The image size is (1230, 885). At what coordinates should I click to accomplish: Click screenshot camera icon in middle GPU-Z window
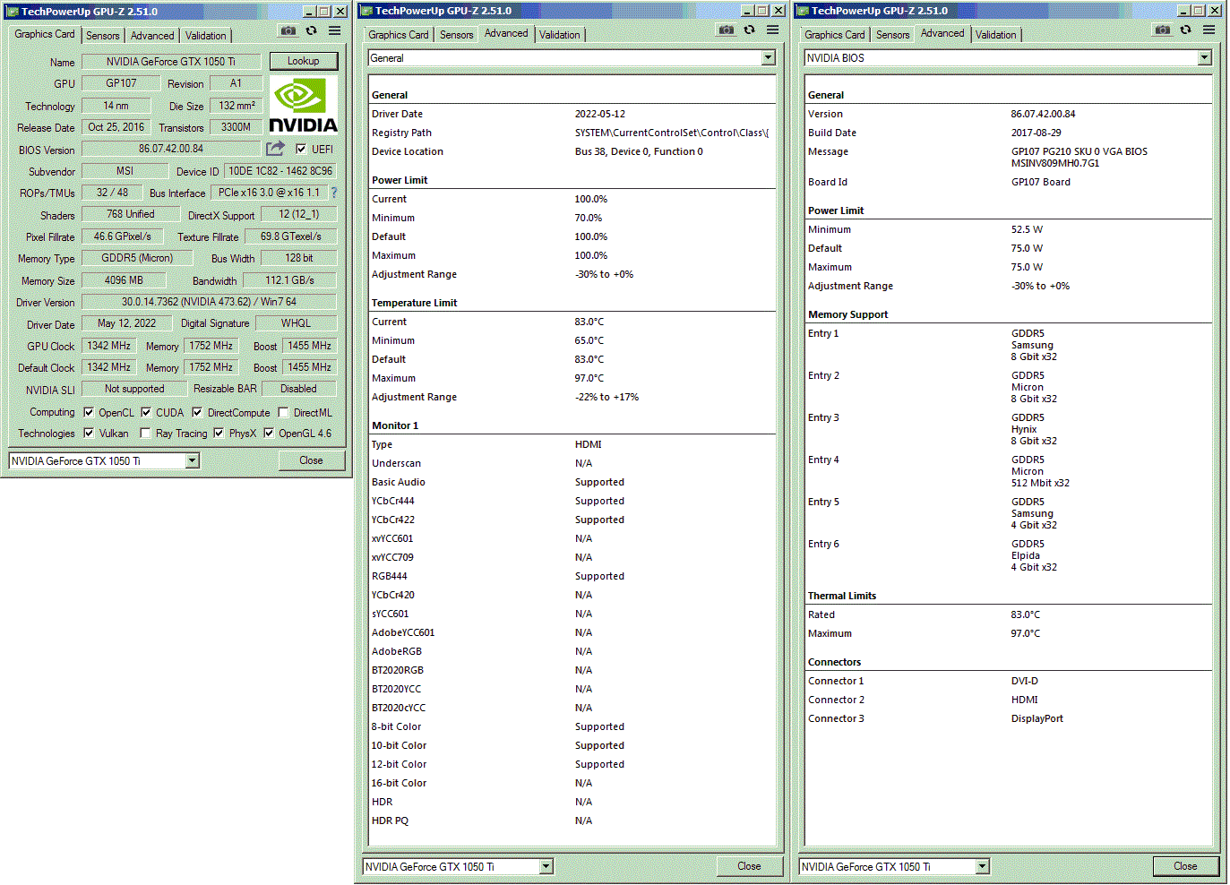pos(726,30)
